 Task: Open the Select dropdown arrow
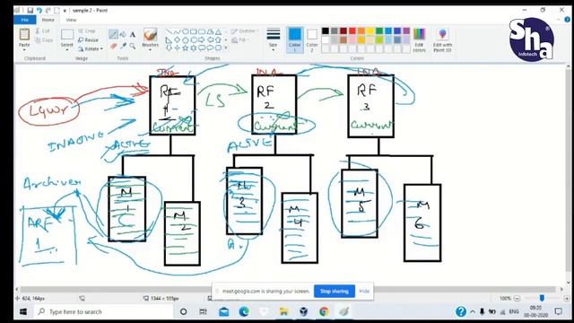pyautogui.click(x=67, y=49)
